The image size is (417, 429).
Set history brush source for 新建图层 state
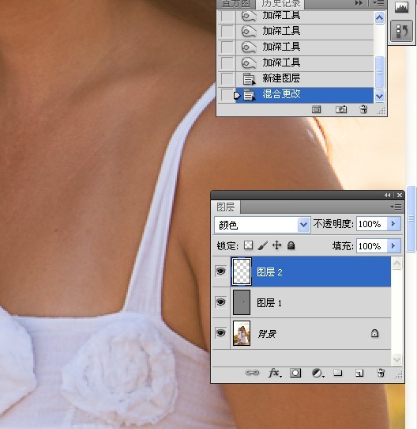227,79
